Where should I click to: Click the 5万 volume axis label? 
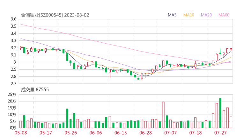pos(13,121)
